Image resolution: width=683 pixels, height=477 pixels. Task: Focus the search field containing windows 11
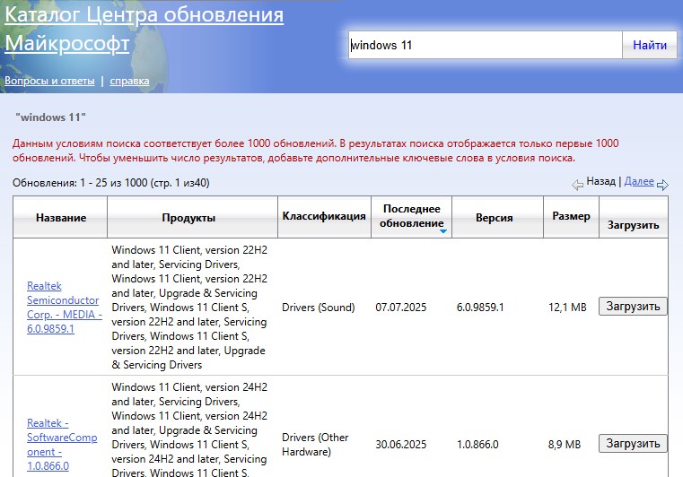pos(485,45)
